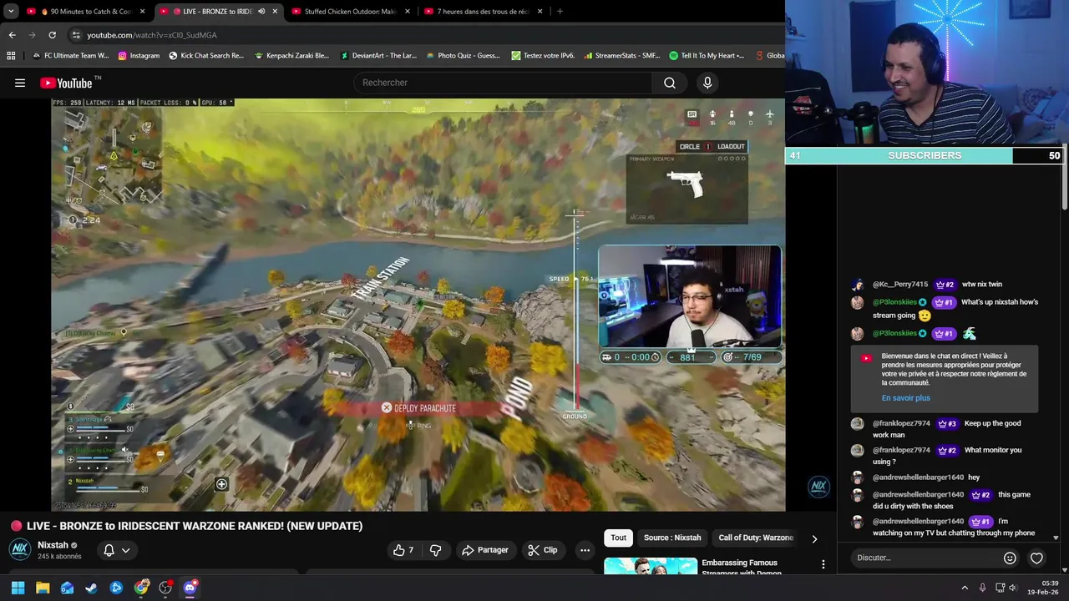Share the video via Partager
Viewport: 1069px width, 601px height.
tap(485, 550)
